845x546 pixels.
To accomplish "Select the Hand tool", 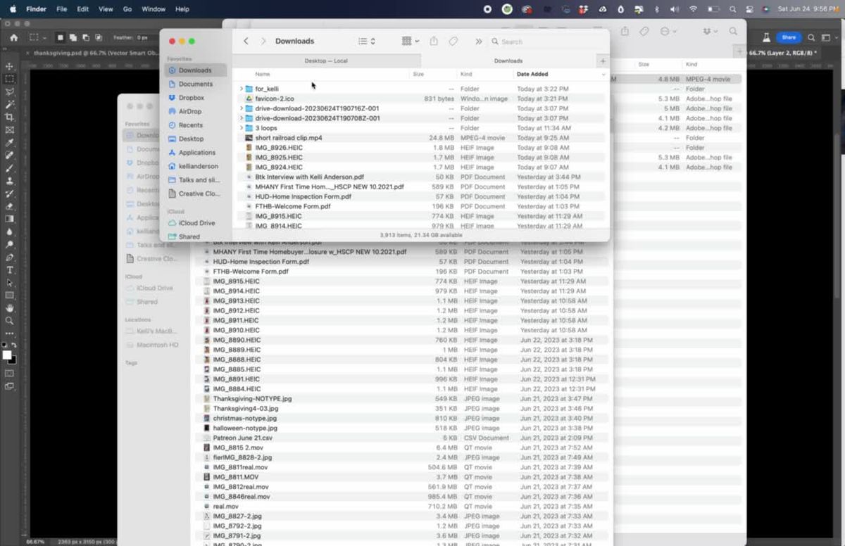I will [10, 308].
